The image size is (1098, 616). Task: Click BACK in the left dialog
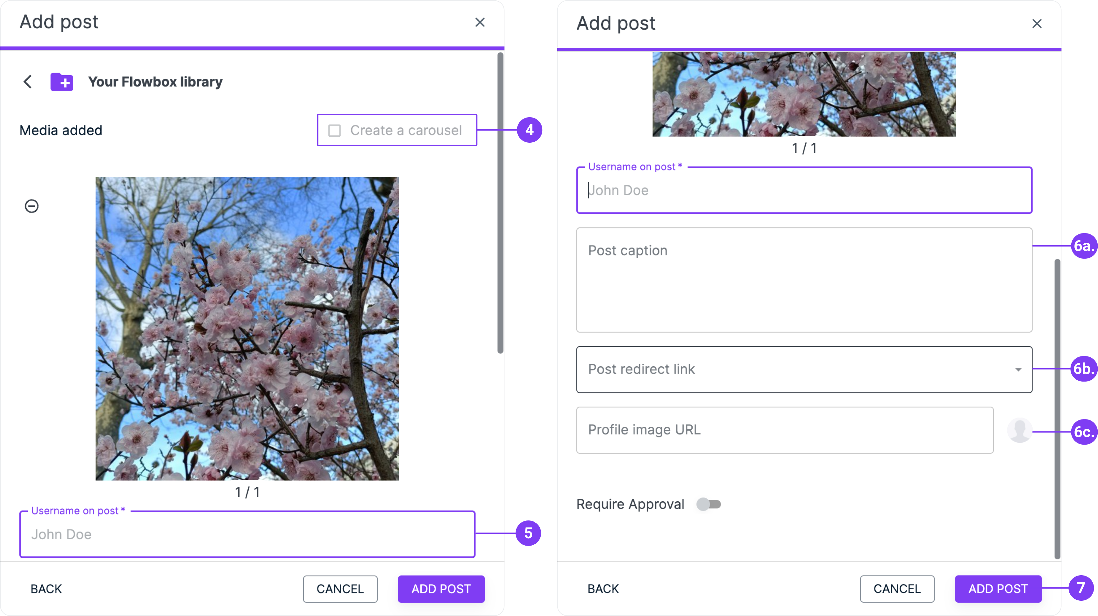pos(46,589)
